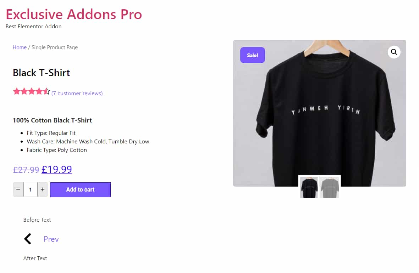
Task: Add the Black T-Shirt to cart
Action: [x=80, y=190]
